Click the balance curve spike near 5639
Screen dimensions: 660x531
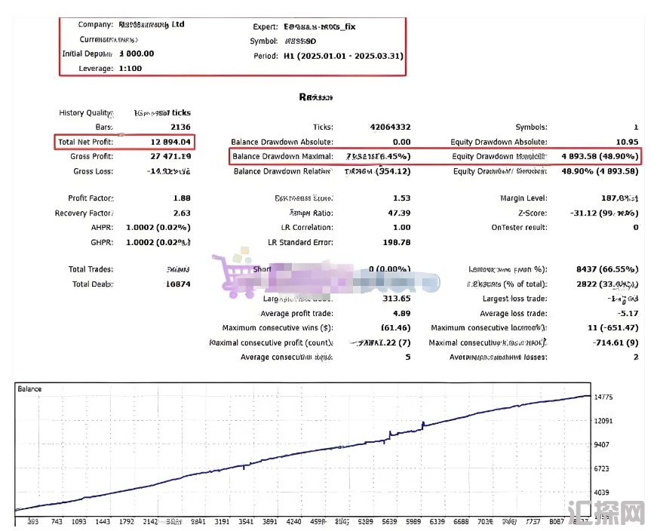click(x=389, y=434)
